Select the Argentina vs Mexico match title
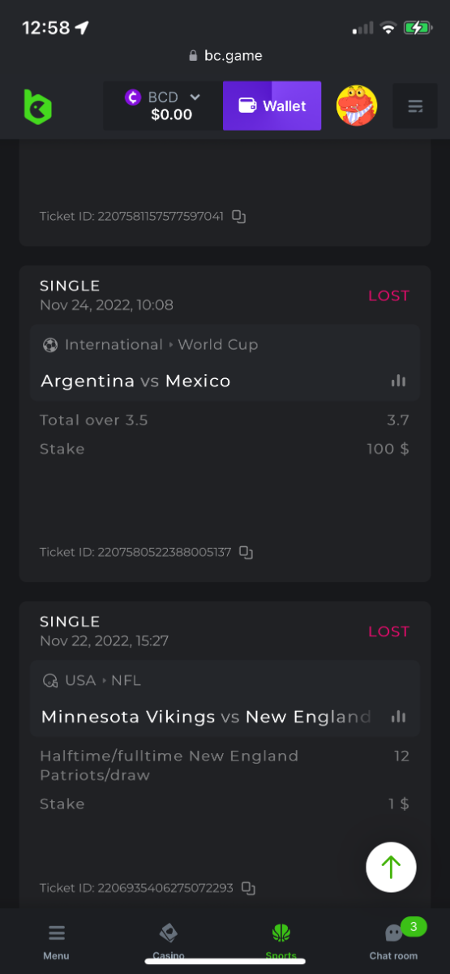This screenshot has width=450, height=974. 136,381
